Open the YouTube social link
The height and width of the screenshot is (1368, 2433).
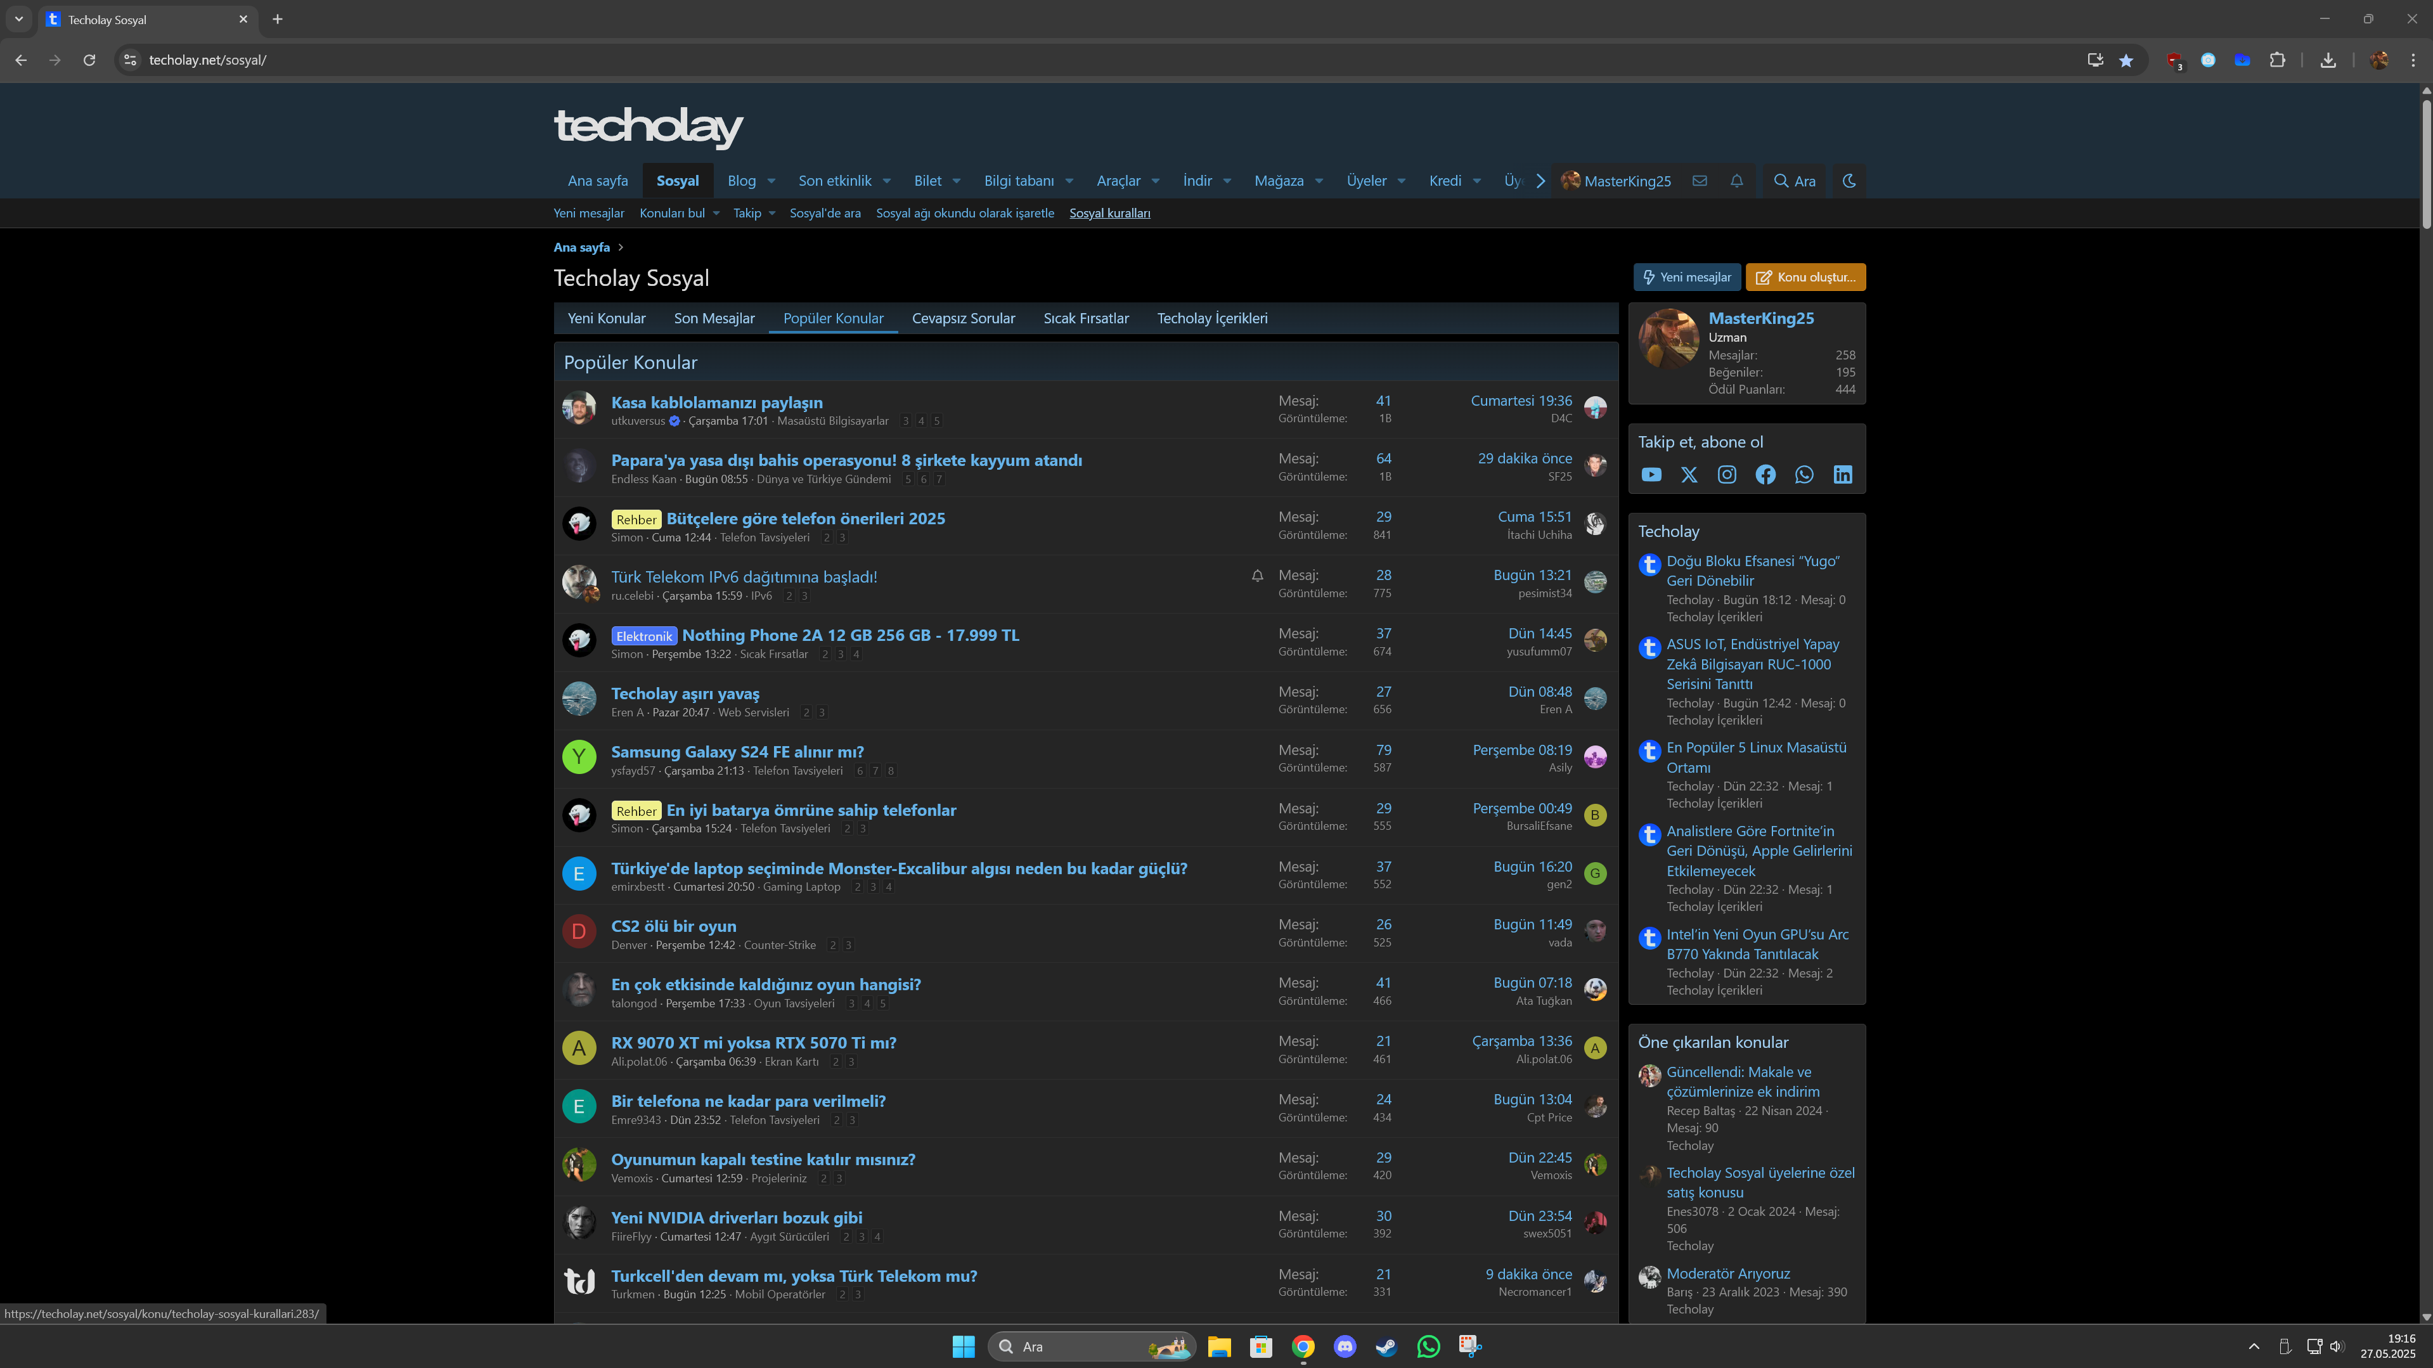pos(1651,474)
